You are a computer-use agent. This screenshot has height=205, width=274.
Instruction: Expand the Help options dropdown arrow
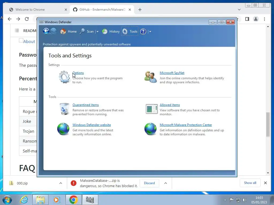point(150,31)
